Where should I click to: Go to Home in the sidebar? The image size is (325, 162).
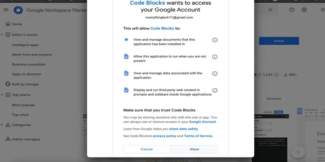tap(17, 24)
